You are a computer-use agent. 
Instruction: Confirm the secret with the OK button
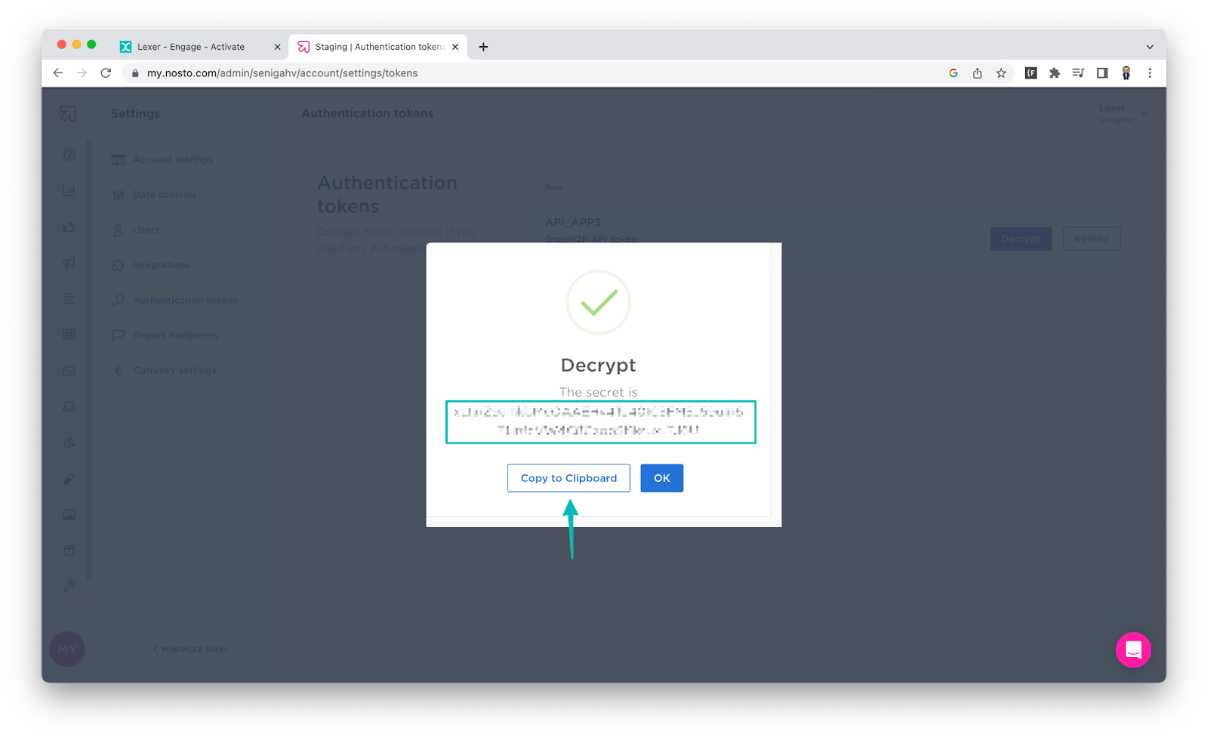pos(661,477)
